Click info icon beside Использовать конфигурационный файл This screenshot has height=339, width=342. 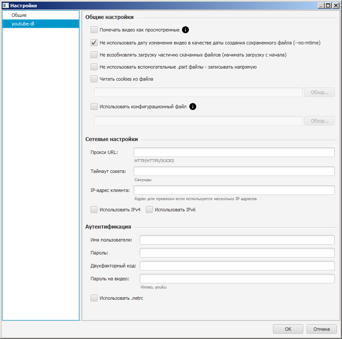(x=193, y=107)
